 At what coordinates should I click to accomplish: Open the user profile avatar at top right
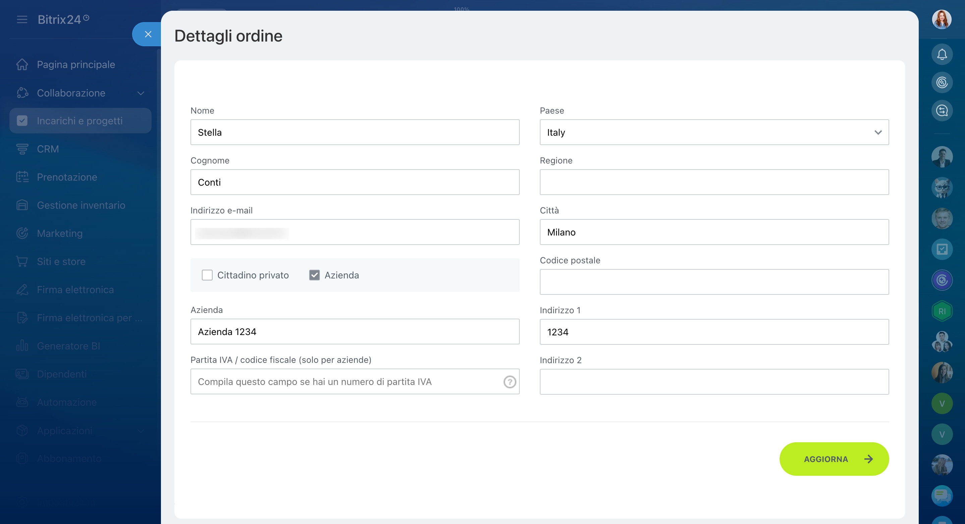pos(942,19)
